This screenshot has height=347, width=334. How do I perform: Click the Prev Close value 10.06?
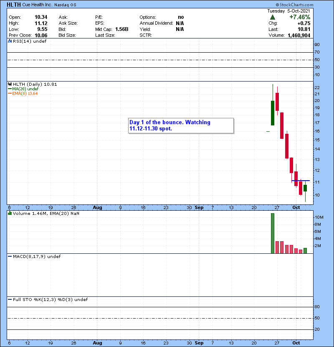(41, 36)
